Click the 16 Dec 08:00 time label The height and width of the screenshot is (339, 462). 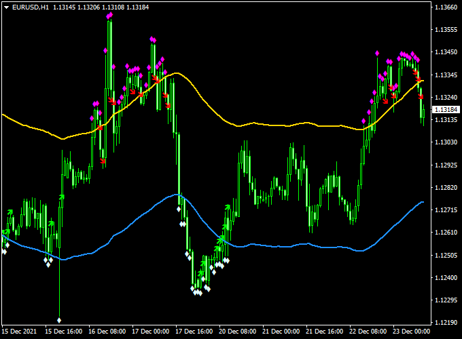(107, 332)
